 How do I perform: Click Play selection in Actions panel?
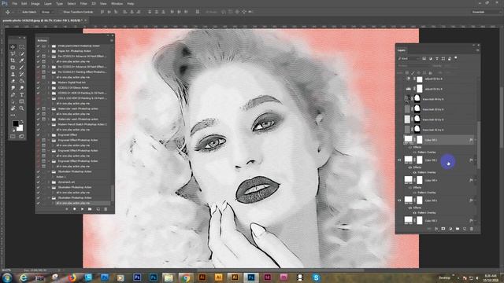[82, 209]
